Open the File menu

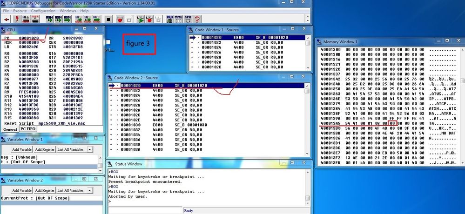(6, 11)
